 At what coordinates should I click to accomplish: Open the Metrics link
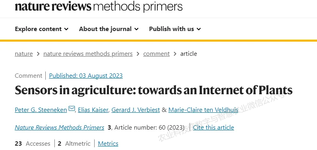coord(108,144)
